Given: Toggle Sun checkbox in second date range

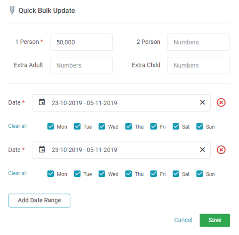Looking at the screenshot, I should click(200, 174).
